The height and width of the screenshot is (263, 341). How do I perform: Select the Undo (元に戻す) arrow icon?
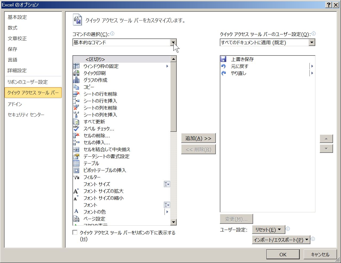pyautogui.click(x=224, y=66)
